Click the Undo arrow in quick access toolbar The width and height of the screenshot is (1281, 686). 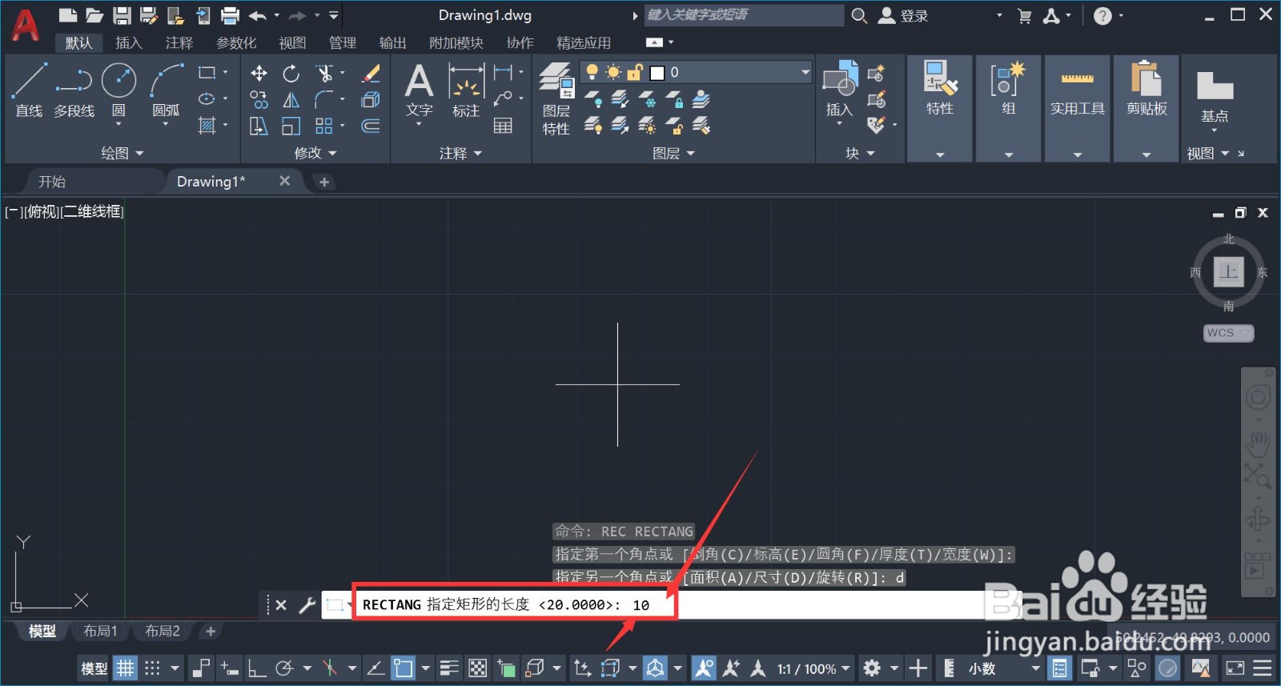[257, 15]
